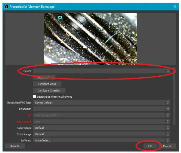
Task: Open the Color Space dropdown
Action: point(101,128)
